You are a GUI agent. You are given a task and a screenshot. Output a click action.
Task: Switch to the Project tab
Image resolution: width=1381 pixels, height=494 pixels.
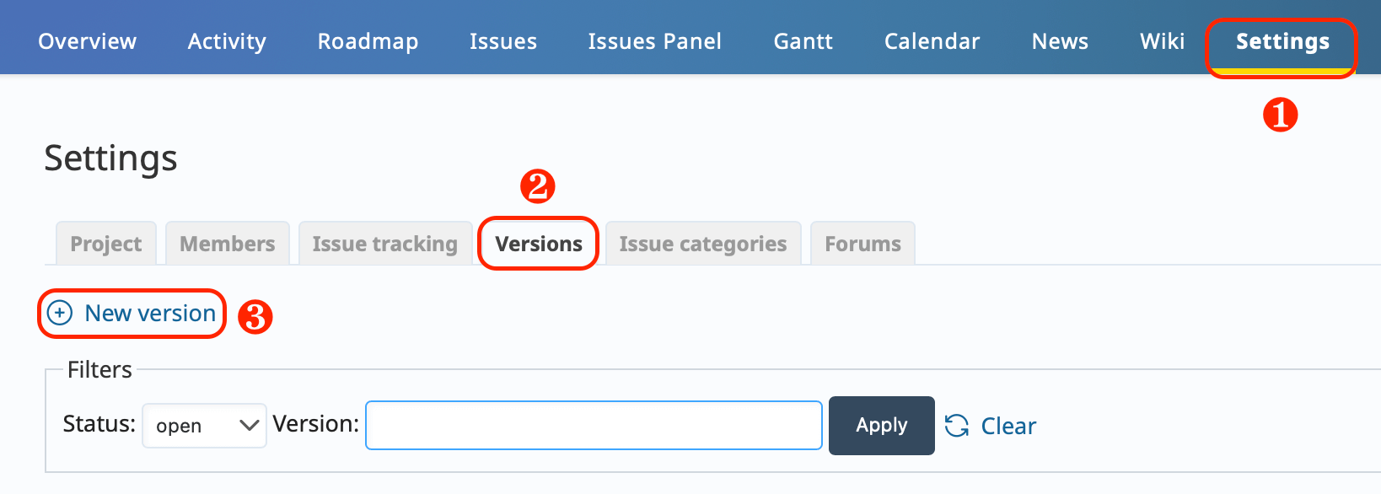click(x=105, y=244)
